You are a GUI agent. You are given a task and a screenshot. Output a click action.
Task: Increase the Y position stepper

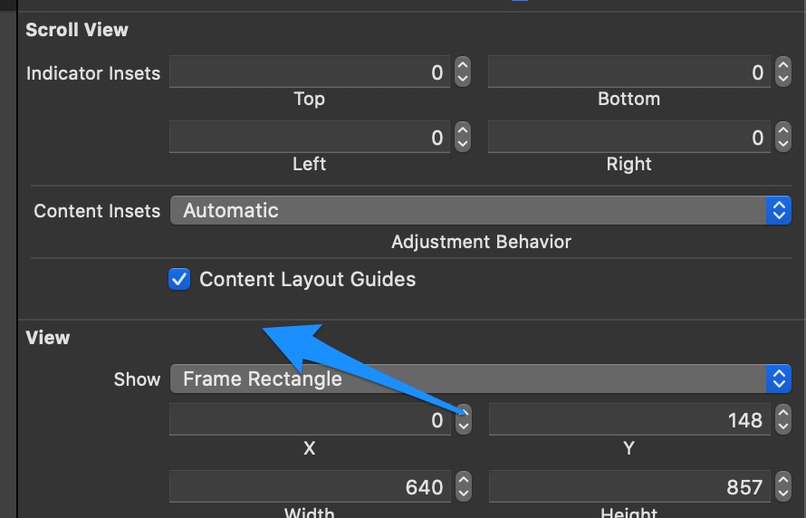(782, 412)
